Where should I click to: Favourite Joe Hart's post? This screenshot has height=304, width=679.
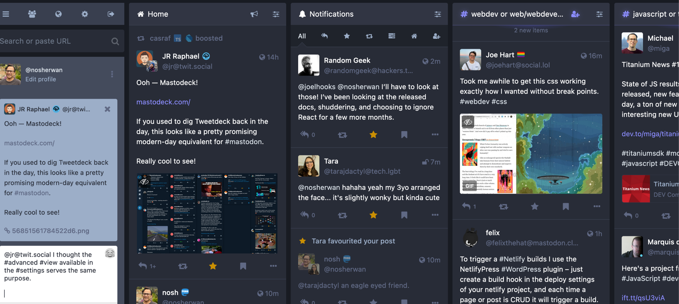[534, 206]
